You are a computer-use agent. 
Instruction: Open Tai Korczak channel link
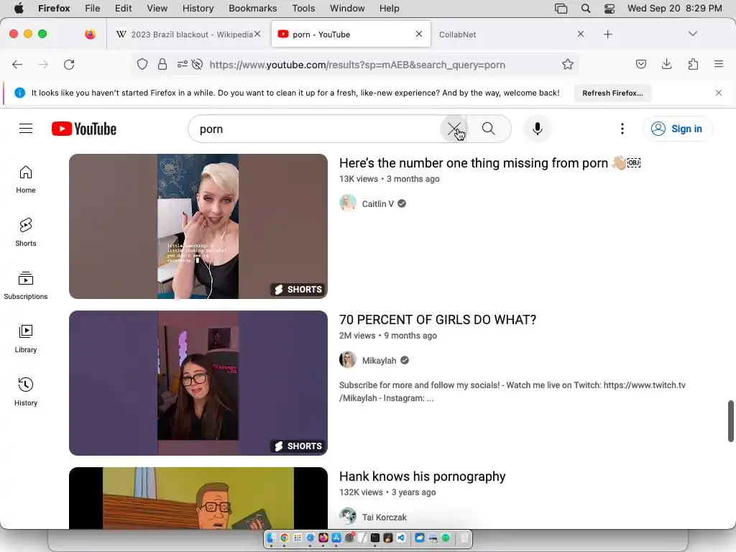tap(385, 517)
